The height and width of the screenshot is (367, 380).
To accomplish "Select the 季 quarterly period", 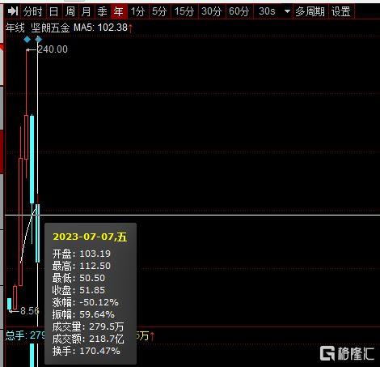I will tap(103, 11).
